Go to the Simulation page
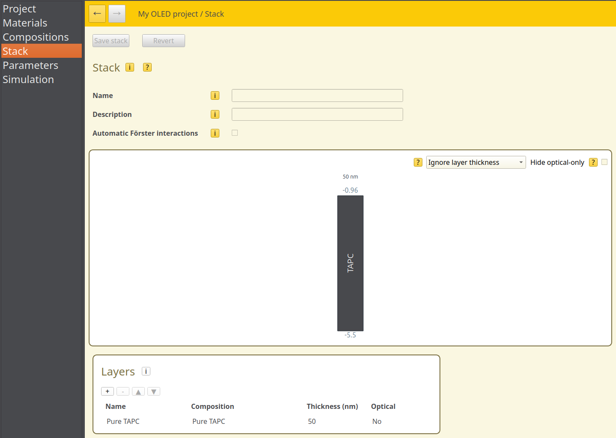This screenshot has height=438, width=616. click(x=28, y=79)
